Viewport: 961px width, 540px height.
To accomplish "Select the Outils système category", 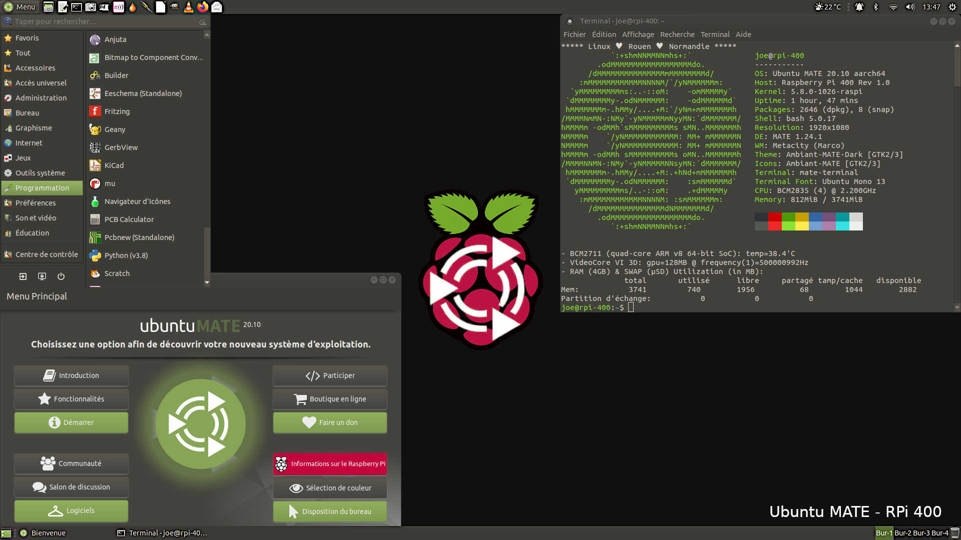I will pyautogui.click(x=42, y=173).
